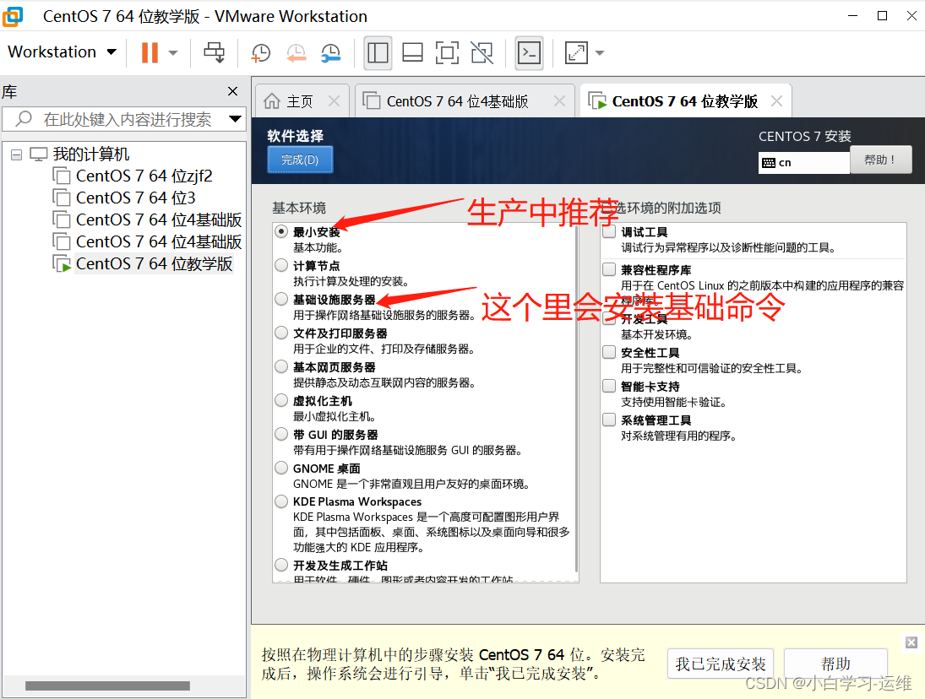The width and height of the screenshot is (925, 699).
Task: Select the 开发及生成工作站 radio button
Action: pos(281,566)
